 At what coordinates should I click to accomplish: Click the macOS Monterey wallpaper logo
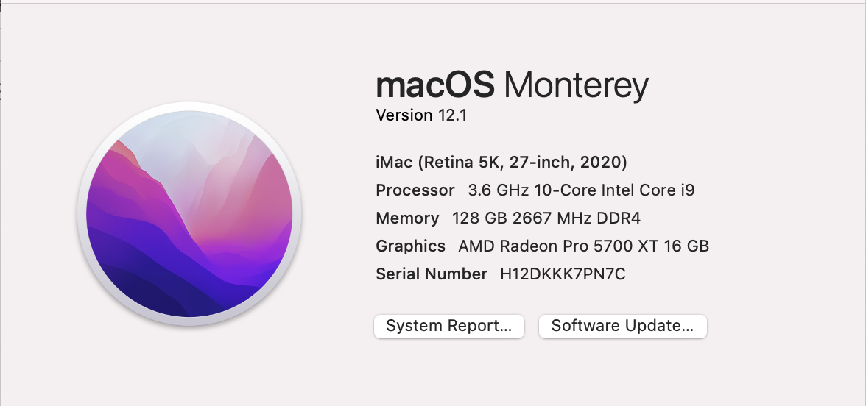(189, 213)
